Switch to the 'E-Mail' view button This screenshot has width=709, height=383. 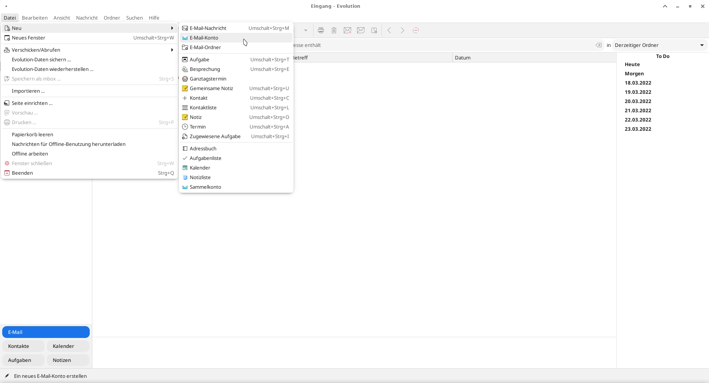(x=46, y=332)
